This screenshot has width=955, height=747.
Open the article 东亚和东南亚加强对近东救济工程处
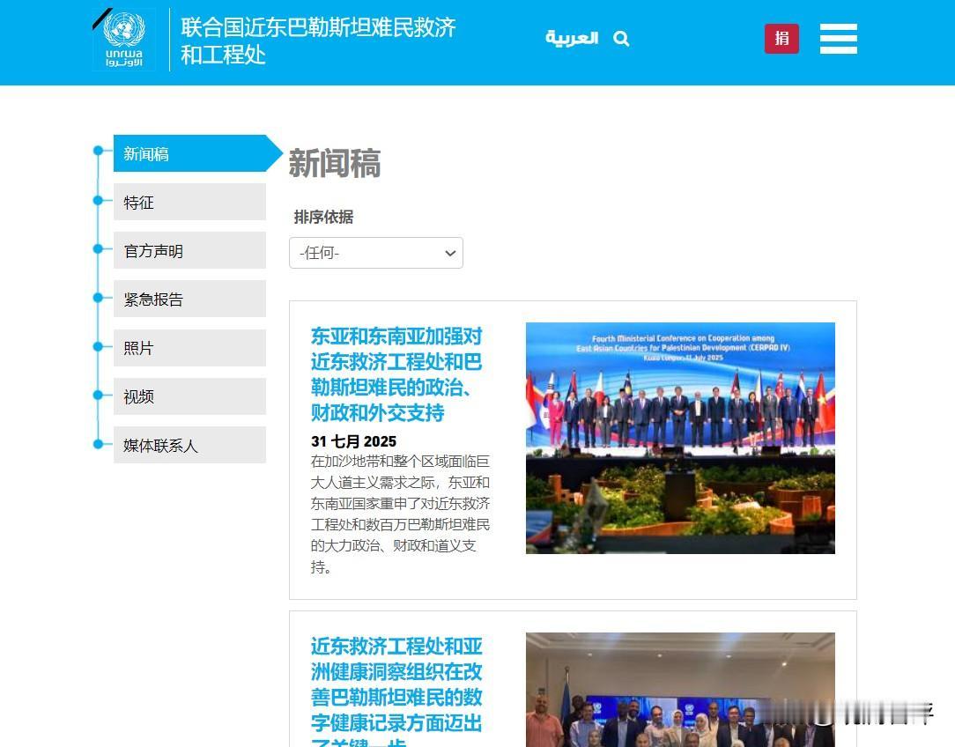(x=396, y=374)
